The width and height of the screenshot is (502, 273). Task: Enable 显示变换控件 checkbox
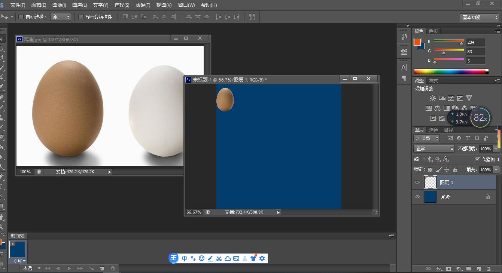coord(81,17)
